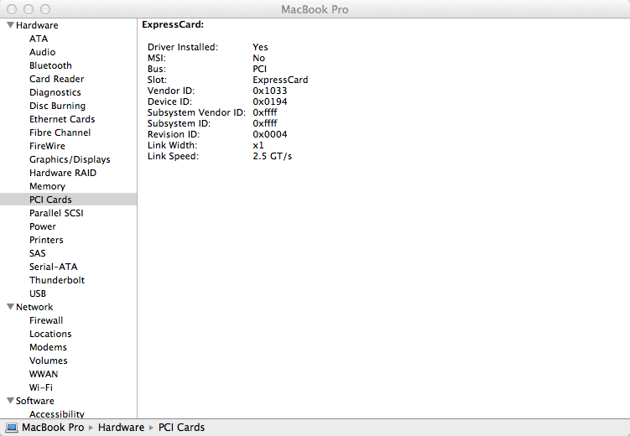This screenshot has width=630, height=436.
Task: Click the ExpressCard: heading
Action: pyautogui.click(x=173, y=25)
